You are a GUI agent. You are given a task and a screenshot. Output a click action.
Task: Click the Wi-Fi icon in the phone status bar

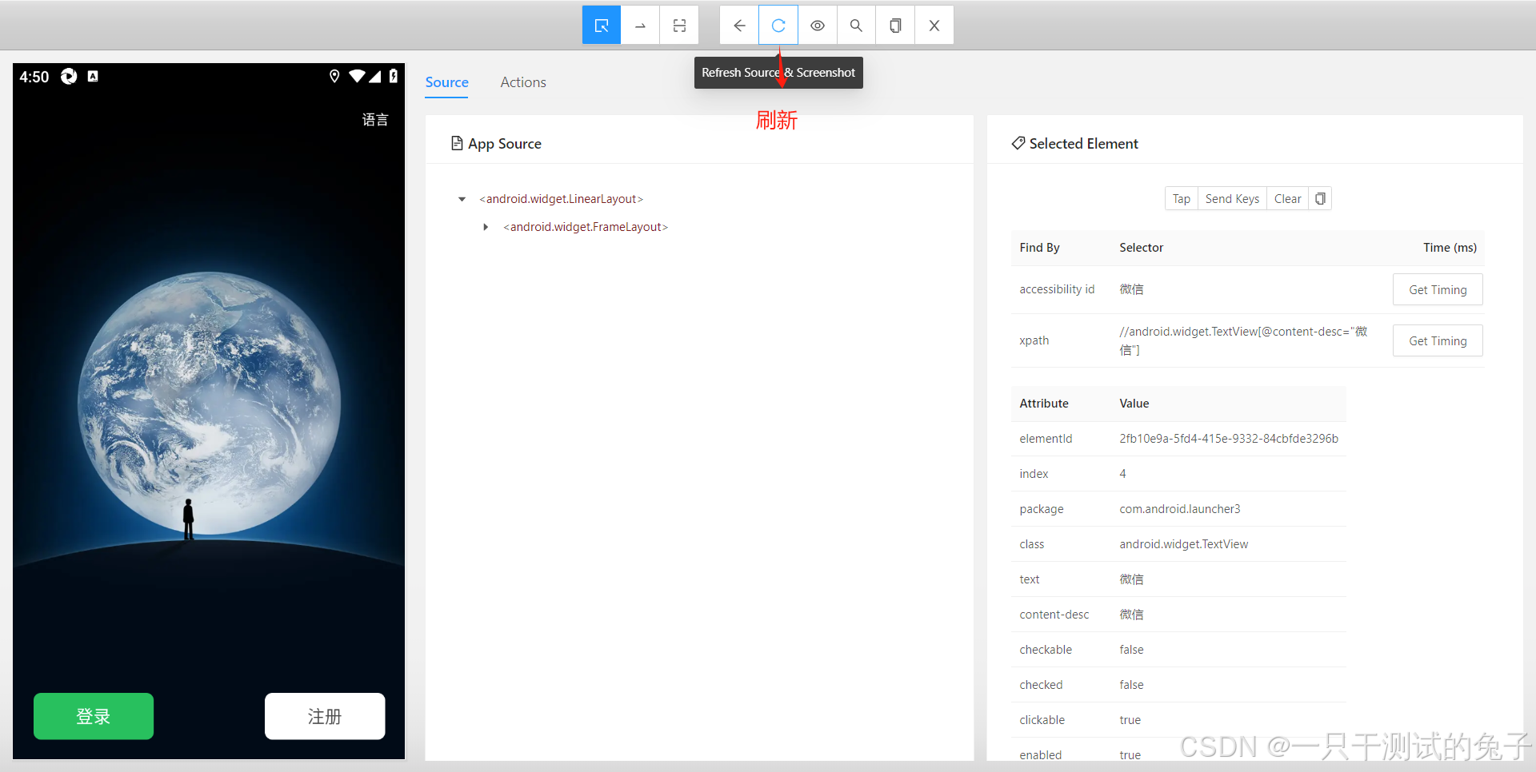pos(357,76)
